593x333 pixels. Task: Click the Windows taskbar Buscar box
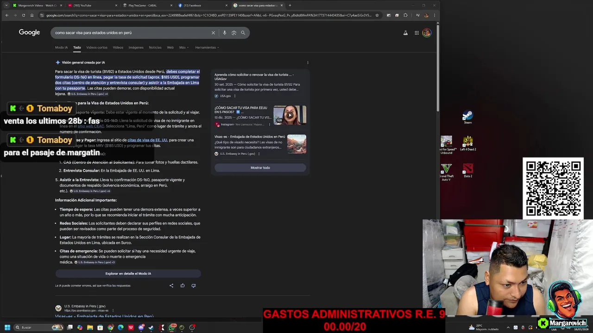pyautogui.click(x=37, y=327)
